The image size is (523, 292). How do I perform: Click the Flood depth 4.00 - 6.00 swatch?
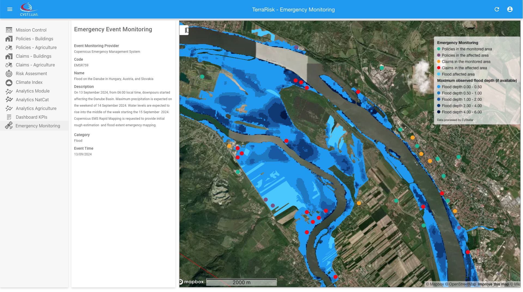(439, 112)
